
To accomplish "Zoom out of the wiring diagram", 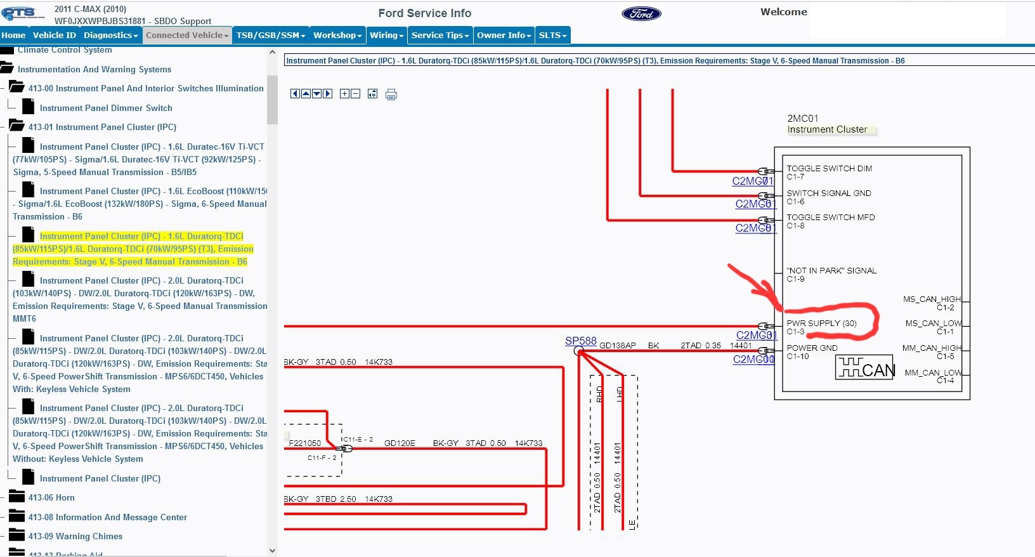I will coord(355,94).
